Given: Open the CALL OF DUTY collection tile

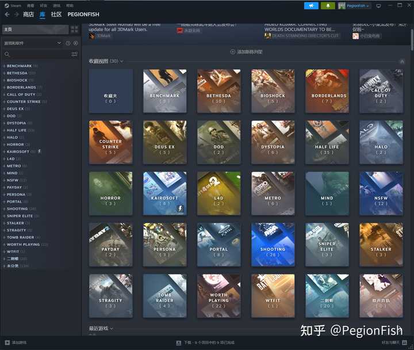Looking at the screenshot, I should click(x=381, y=91).
